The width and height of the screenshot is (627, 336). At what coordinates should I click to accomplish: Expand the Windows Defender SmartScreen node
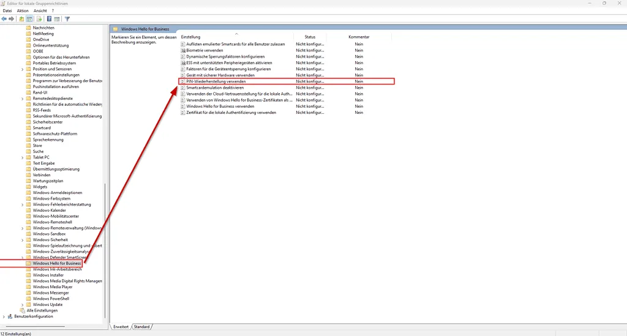(x=23, y=257)
